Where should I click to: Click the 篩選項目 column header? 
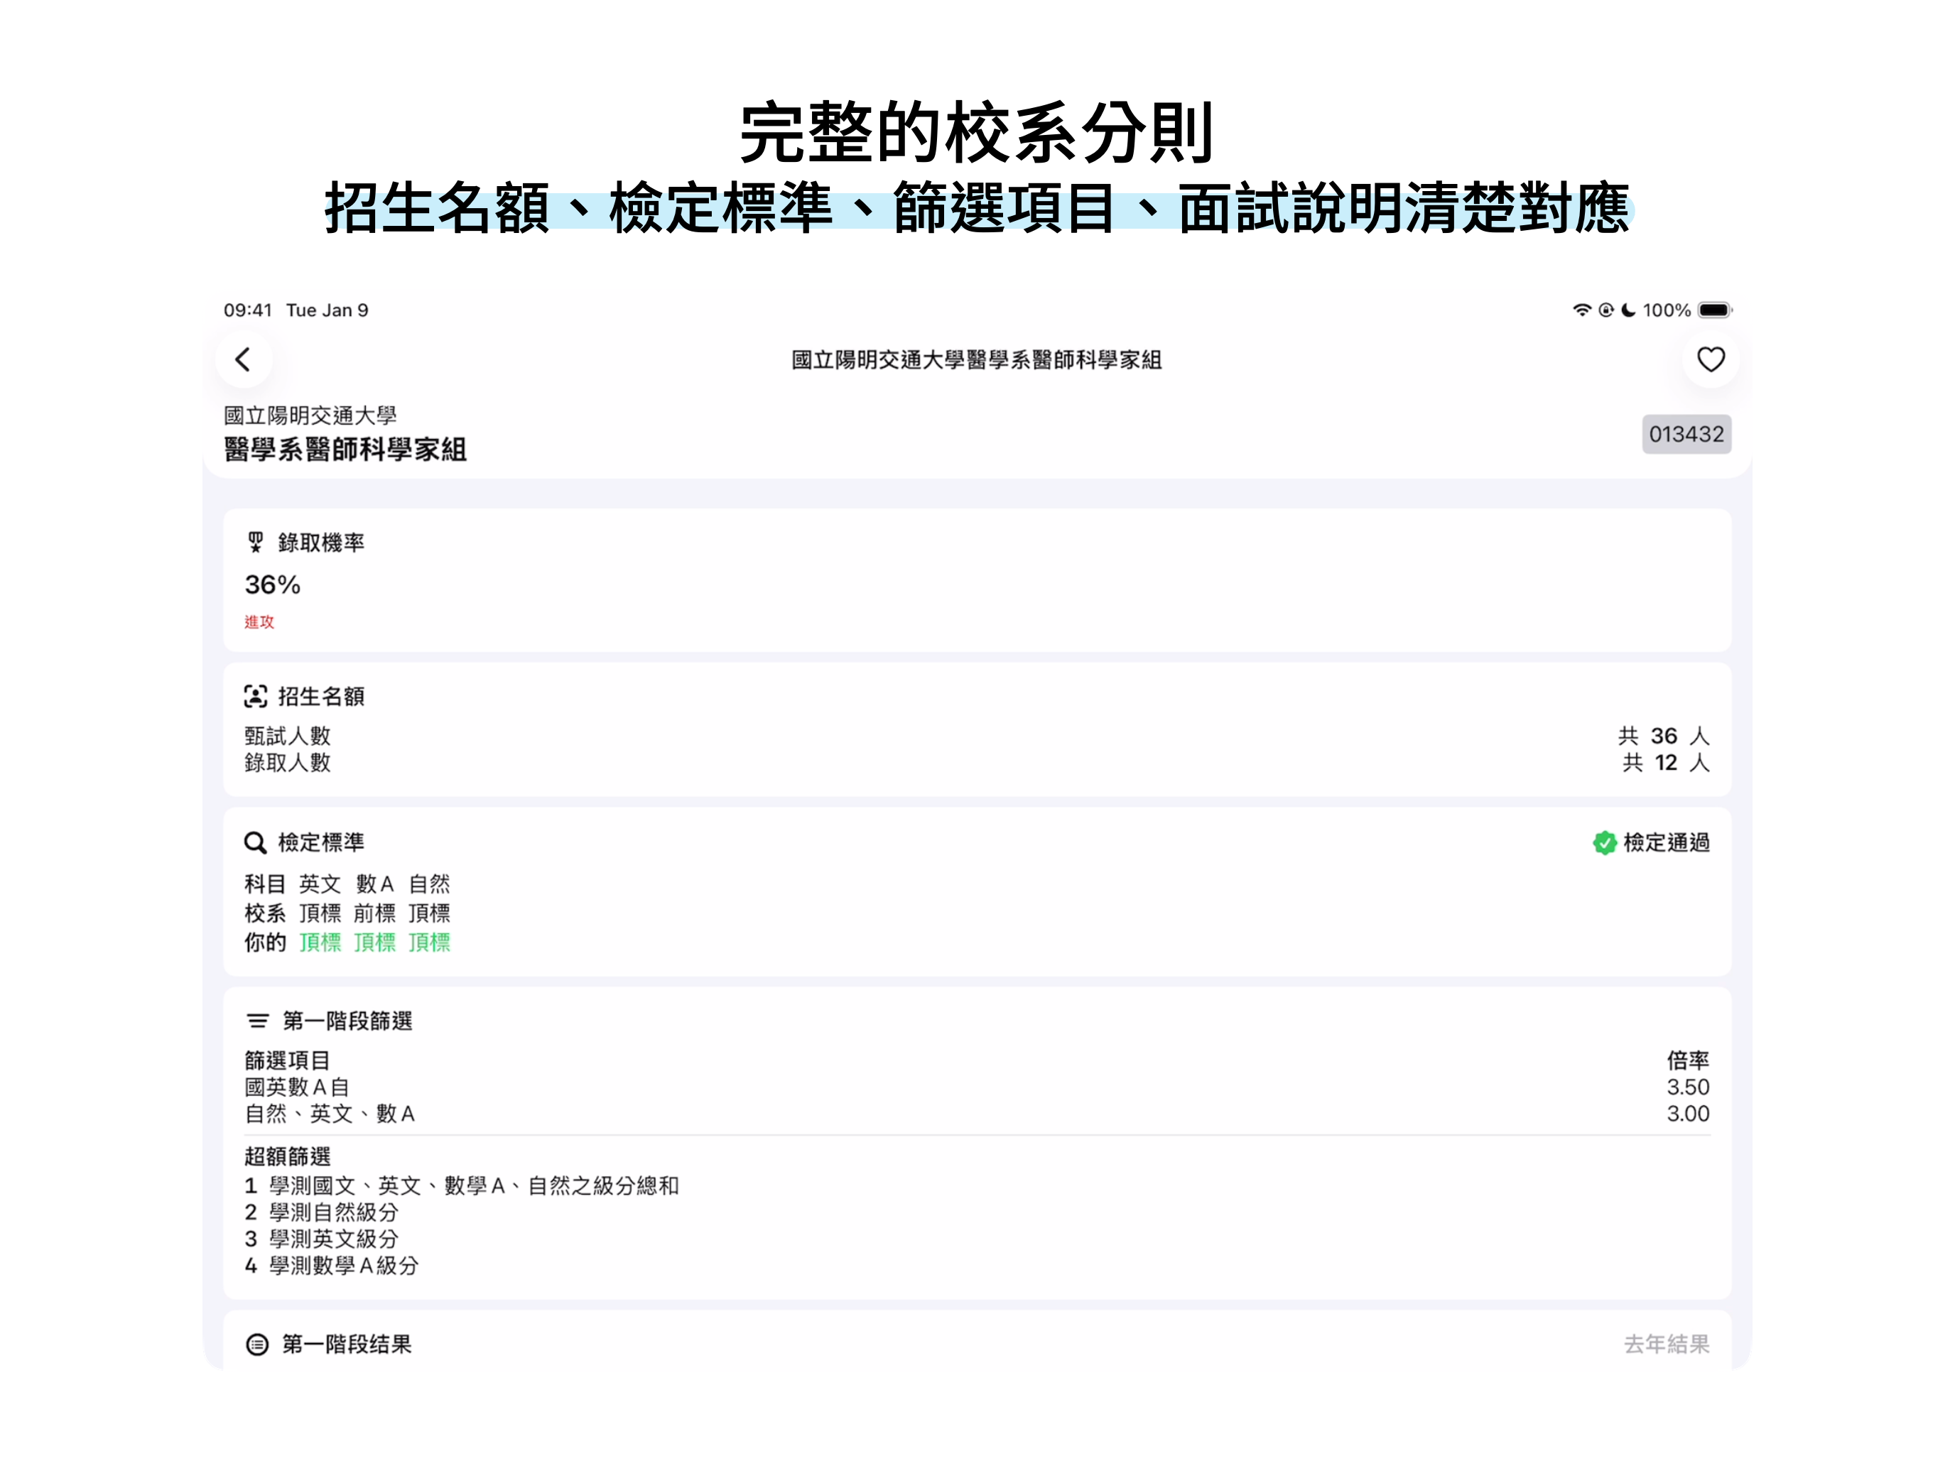pos(287,1060)
